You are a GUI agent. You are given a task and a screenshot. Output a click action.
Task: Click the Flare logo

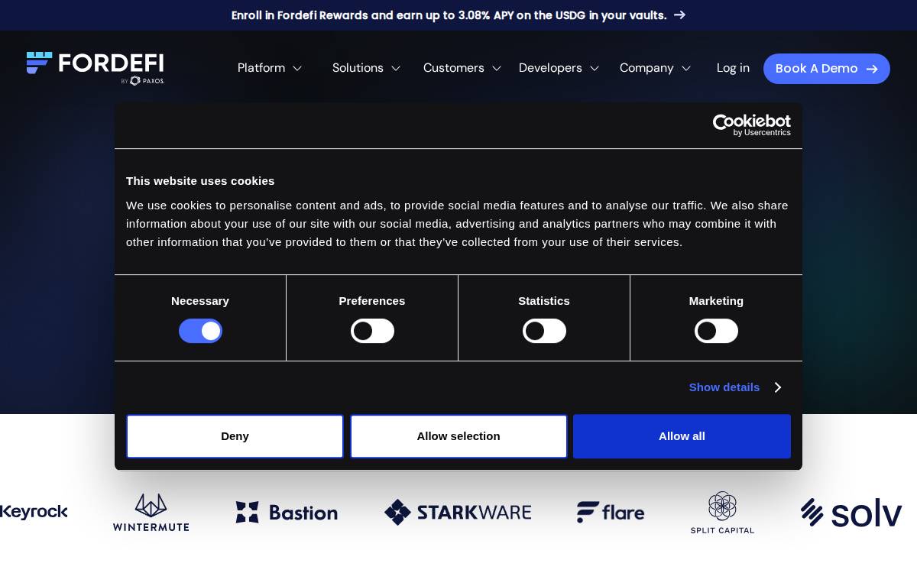click(610, 512)
